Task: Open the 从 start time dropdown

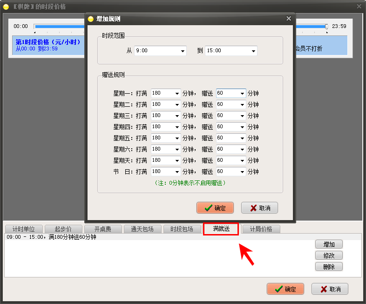Action: [183, 51]
